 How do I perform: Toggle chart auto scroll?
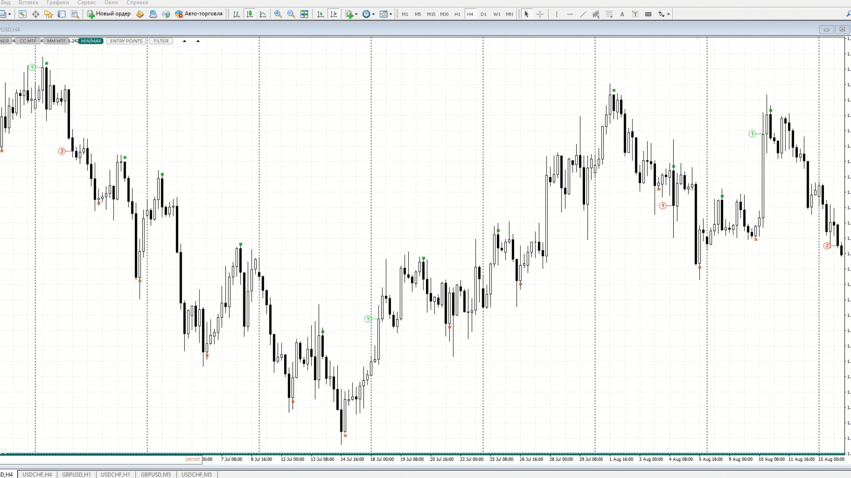[320, 14]
